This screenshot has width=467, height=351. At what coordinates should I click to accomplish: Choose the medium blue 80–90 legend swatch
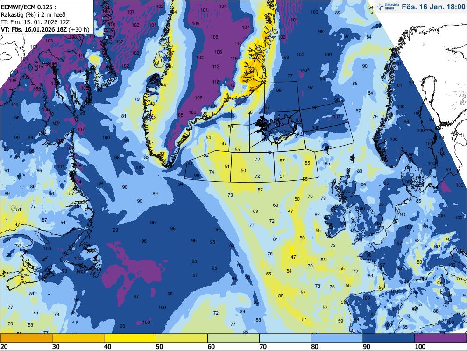click(337, 338)
